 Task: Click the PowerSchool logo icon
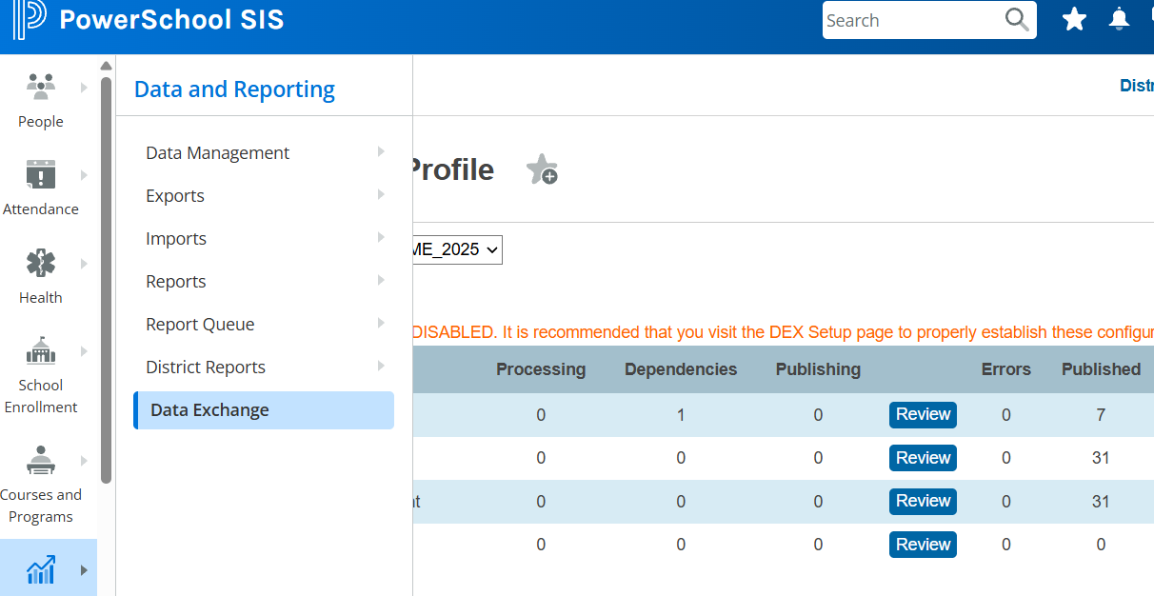click(30, 19)
